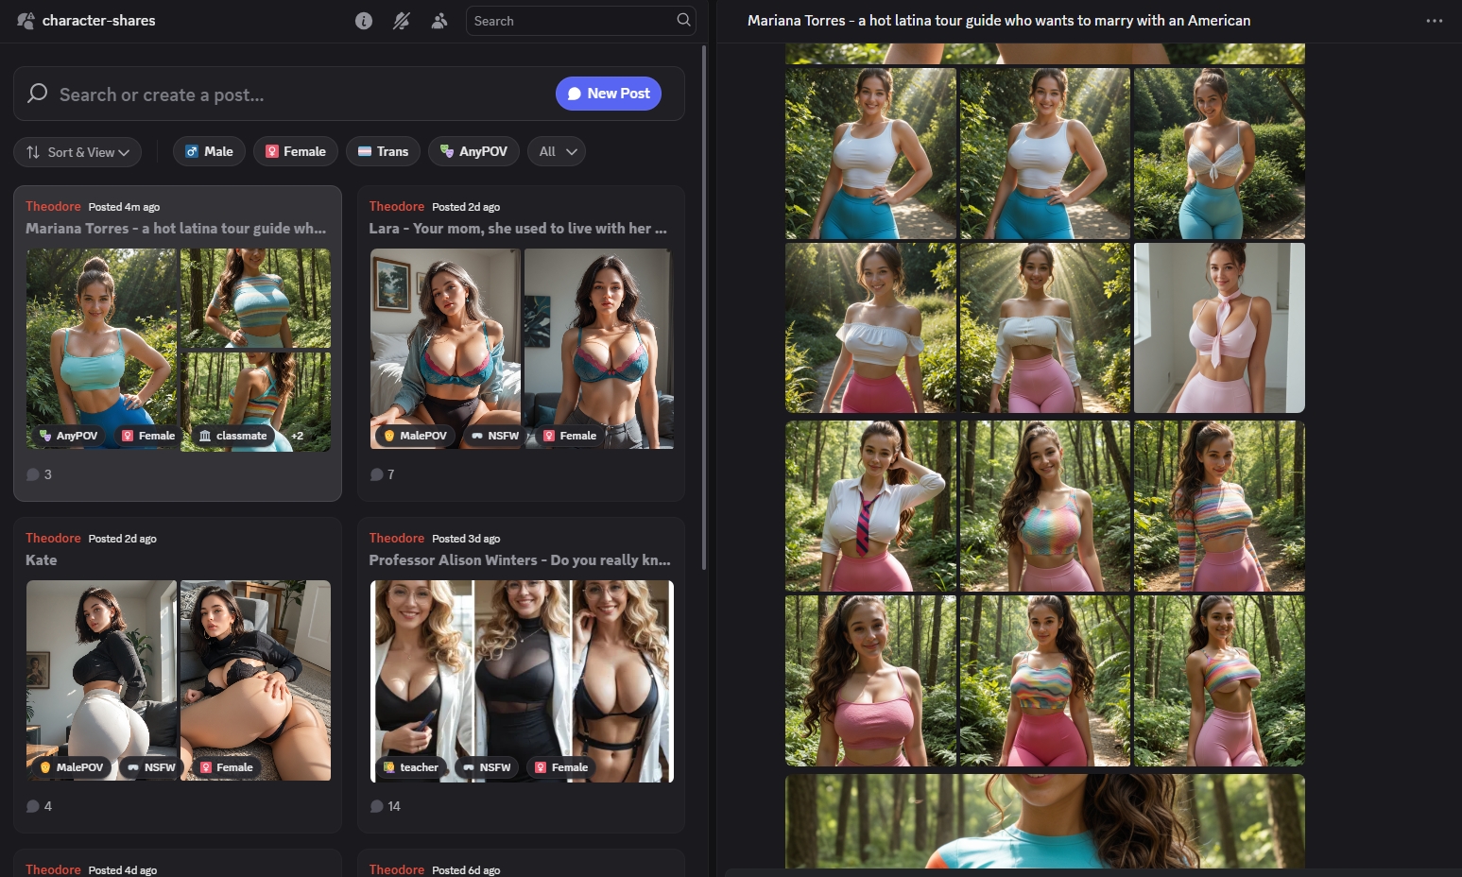Click Theodore author name on Kate post

pyautogui.click(x=53, y=538)
